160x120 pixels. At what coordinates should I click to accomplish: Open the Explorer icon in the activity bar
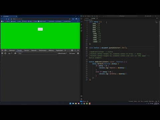pos(82,19)
